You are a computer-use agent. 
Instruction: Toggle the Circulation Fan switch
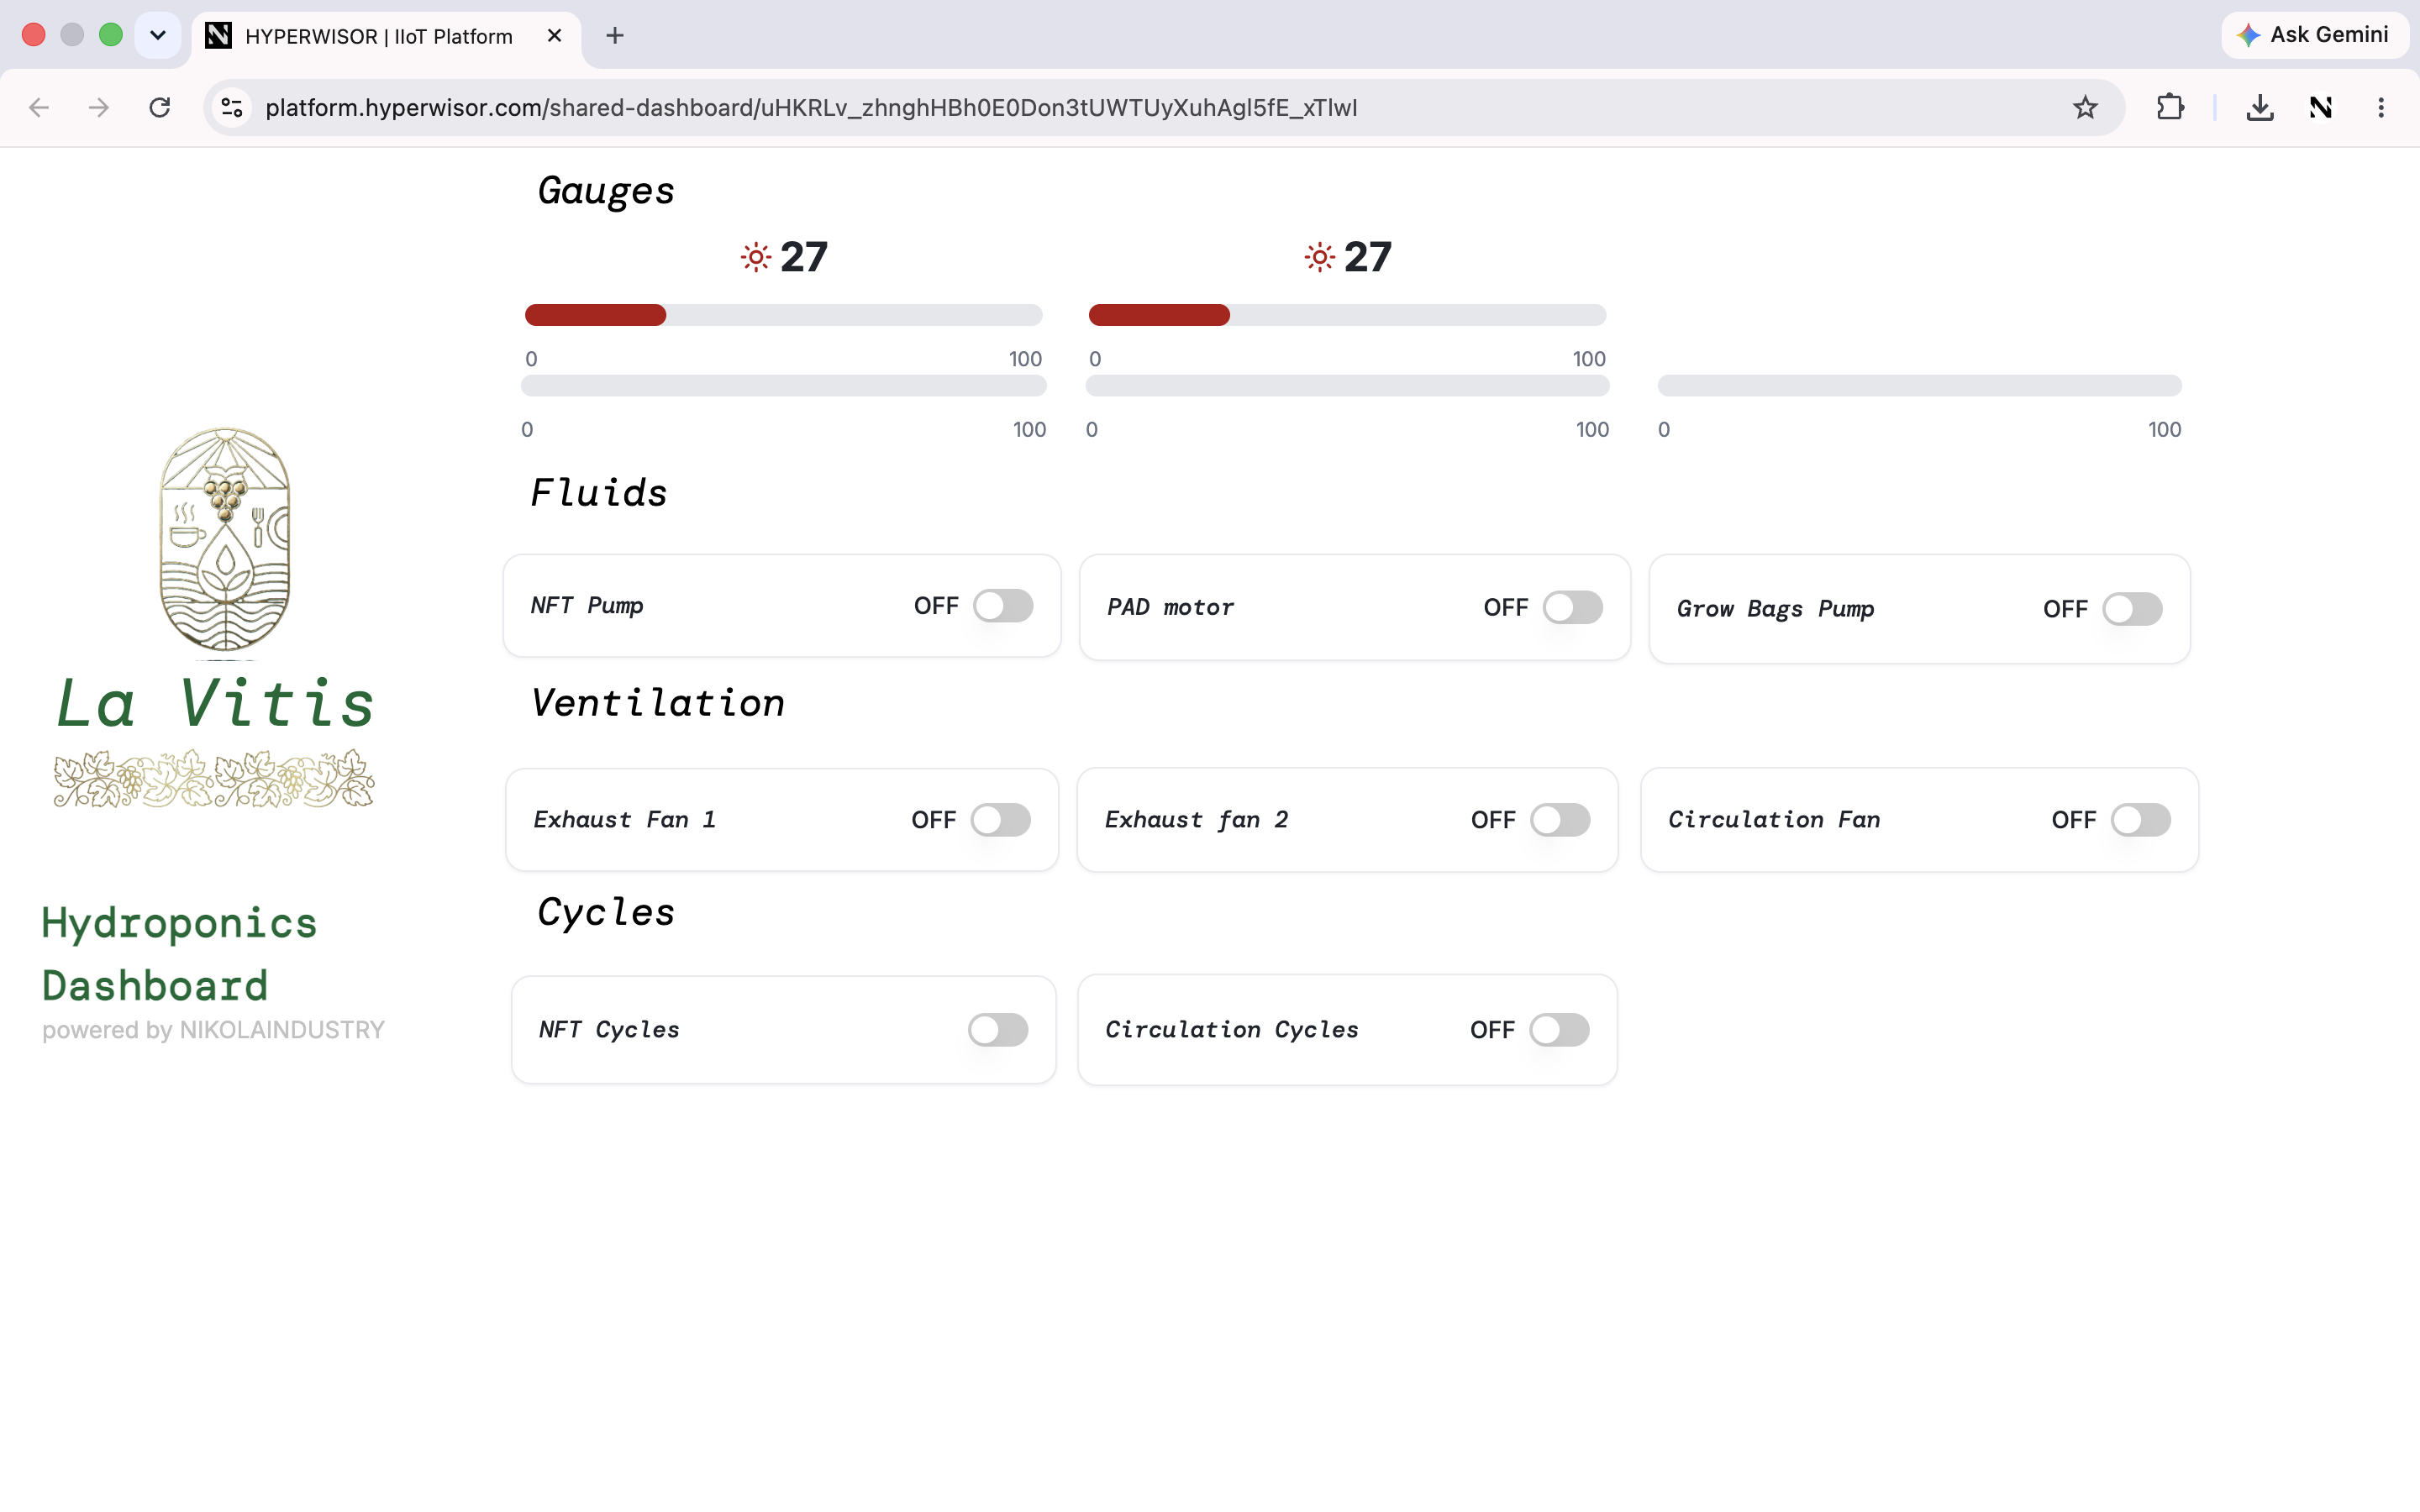(2140, 820)
